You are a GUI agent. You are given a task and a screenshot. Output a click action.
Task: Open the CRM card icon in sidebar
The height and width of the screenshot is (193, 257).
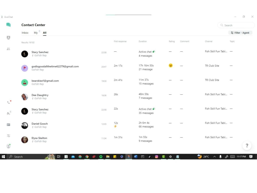(x=8, y=124)
